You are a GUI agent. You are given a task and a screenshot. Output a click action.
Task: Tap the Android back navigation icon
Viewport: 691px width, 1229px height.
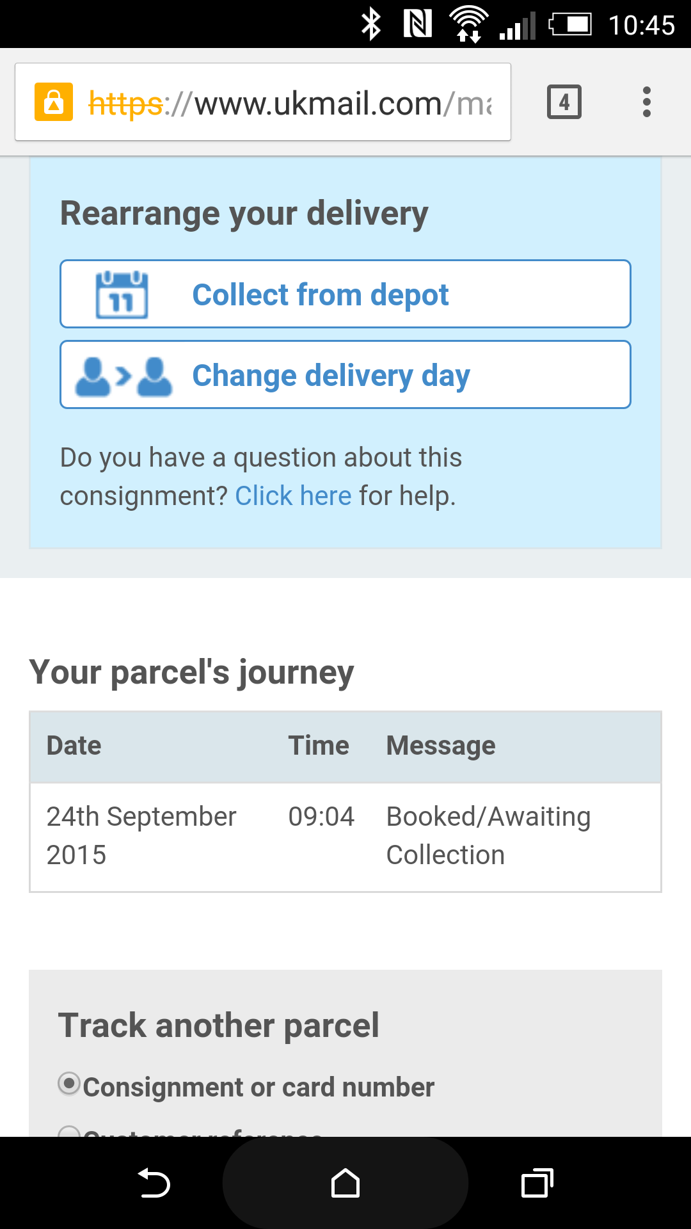tap(154, 1183)
